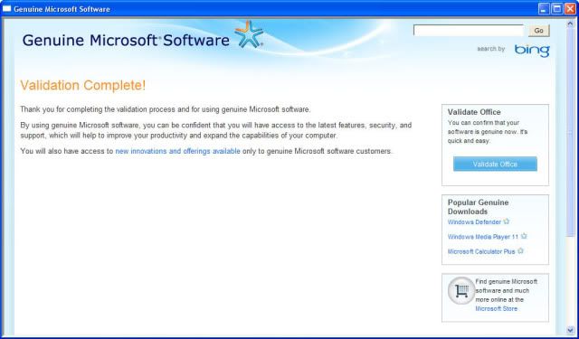Click the Validate Office panel heading
The width and height of the screenshot is (579, 339).
point(474,112)
